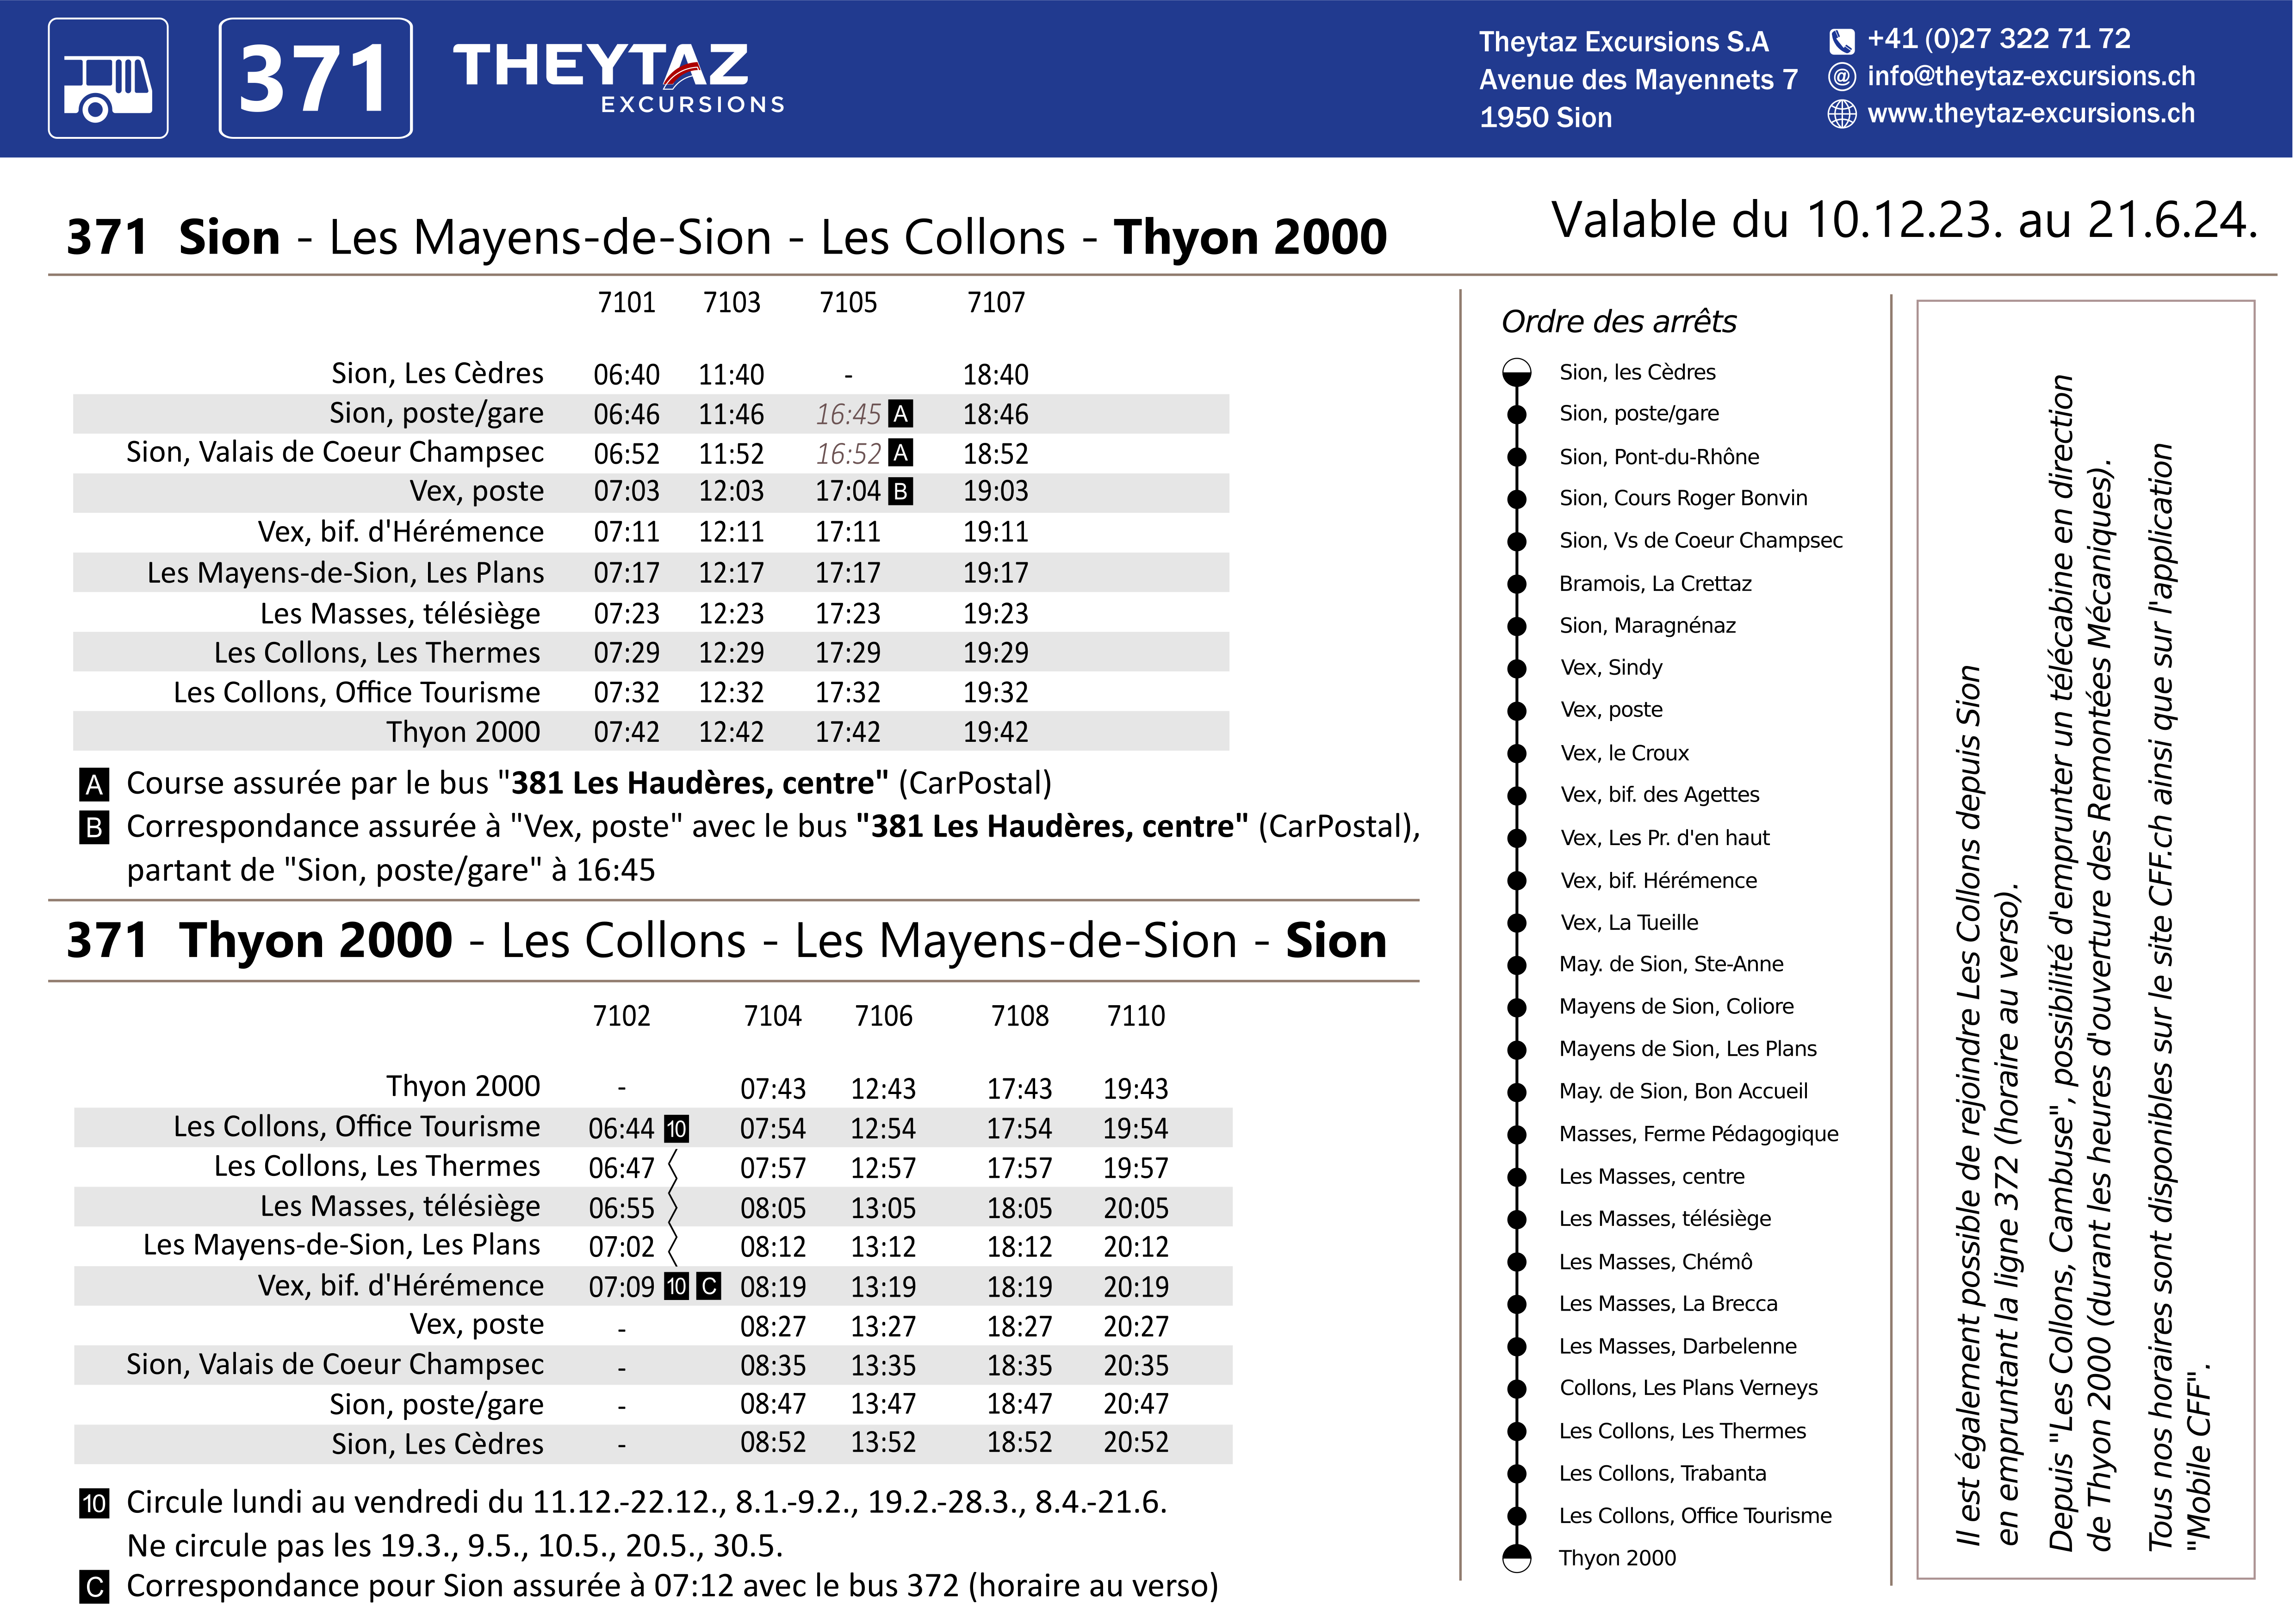Click the rotated note about 'Mobile CFF' app

[2180, 997]
